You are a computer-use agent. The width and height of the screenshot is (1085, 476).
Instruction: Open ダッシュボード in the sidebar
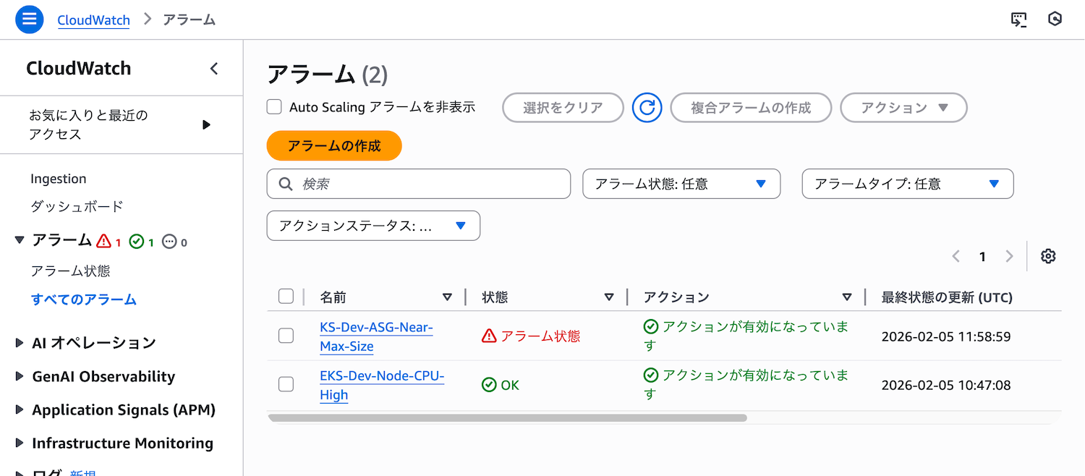[77, 206]
